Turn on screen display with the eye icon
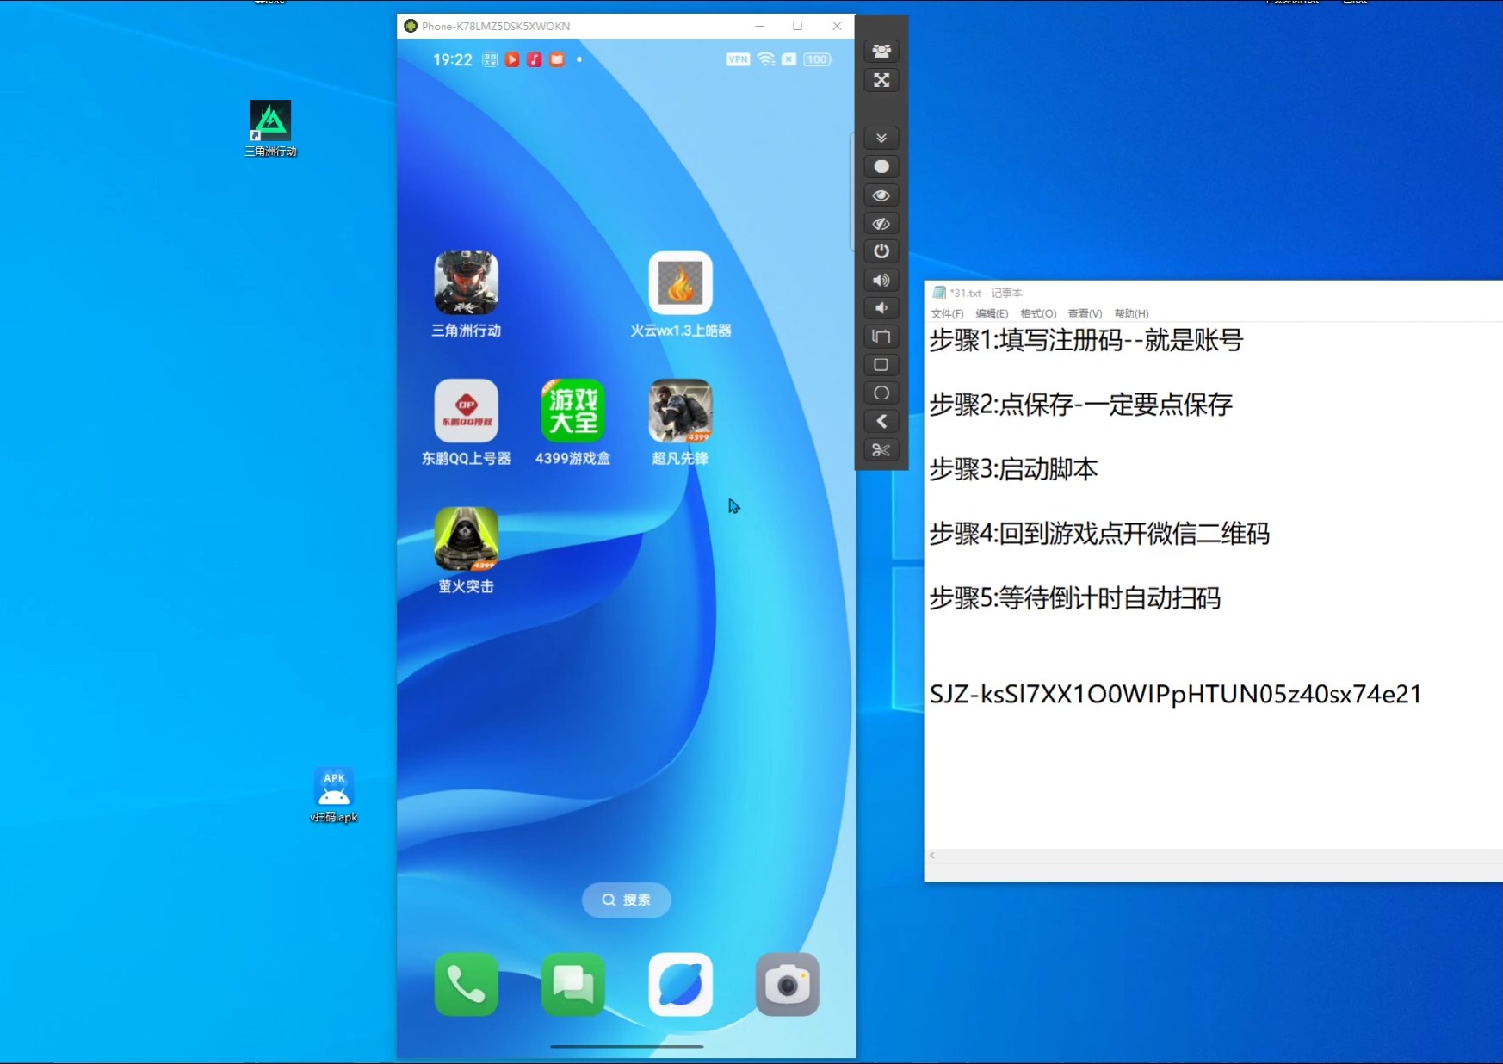Viewport: 1503px width, 1064px height. tap(881, 195)
